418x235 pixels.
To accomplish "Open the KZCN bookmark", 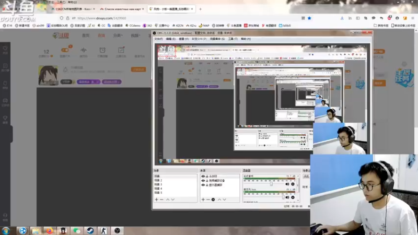I will click(x=178, y=26).
